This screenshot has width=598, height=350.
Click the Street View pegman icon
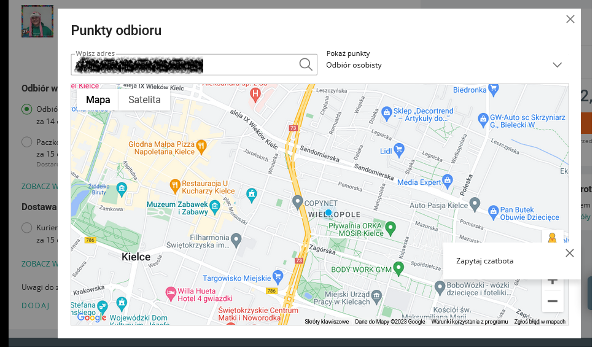pyautogui.click(x=552, y=238)
